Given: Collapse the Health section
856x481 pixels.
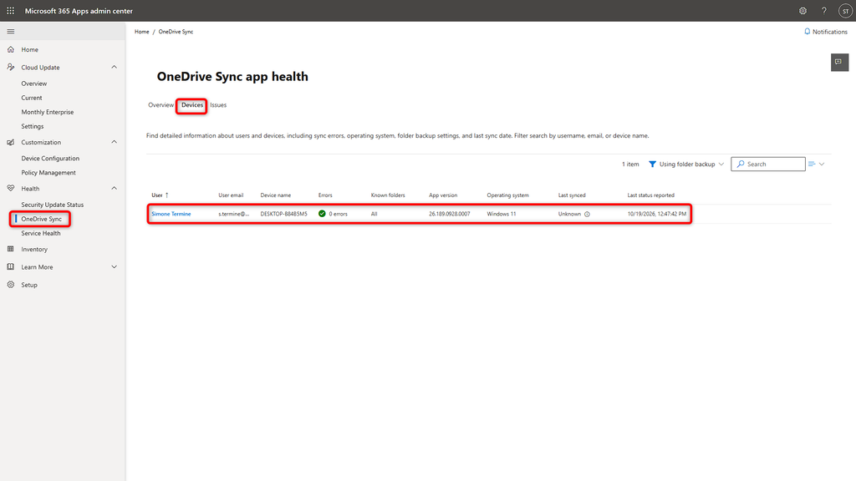Looking at the screenshot, I should (114, 188).
